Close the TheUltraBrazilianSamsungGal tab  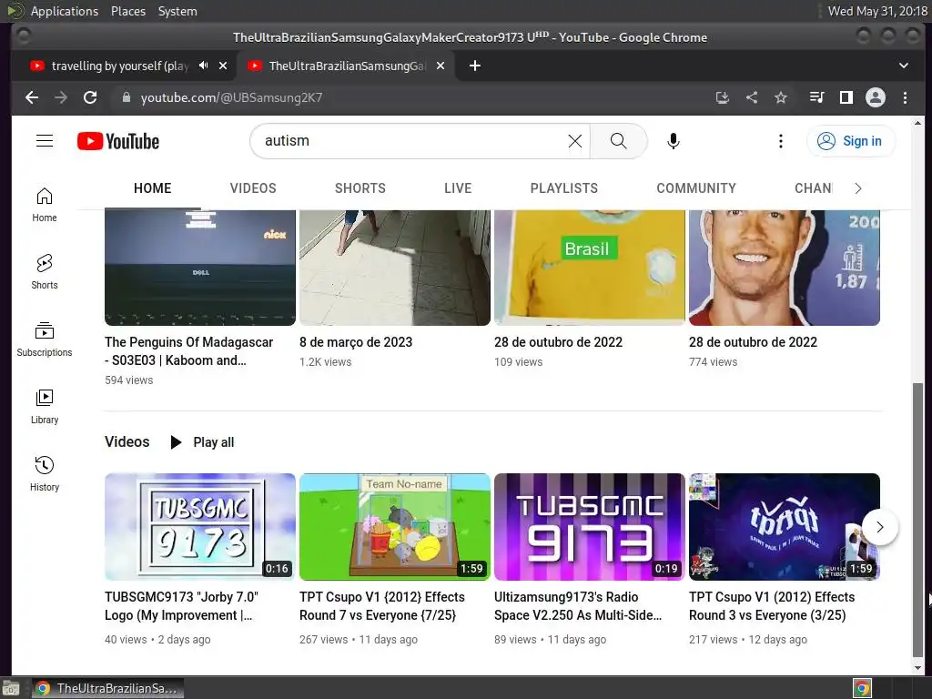441,66
